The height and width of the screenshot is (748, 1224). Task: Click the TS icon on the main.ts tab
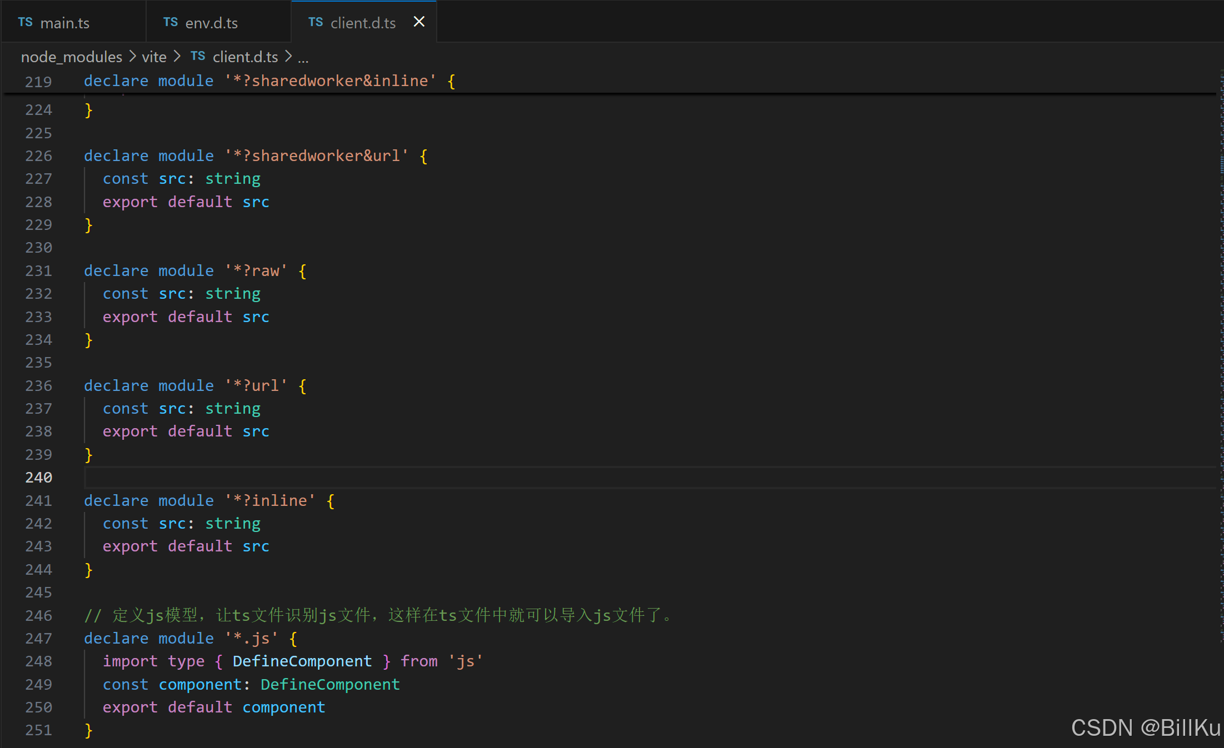pos(24,22)
